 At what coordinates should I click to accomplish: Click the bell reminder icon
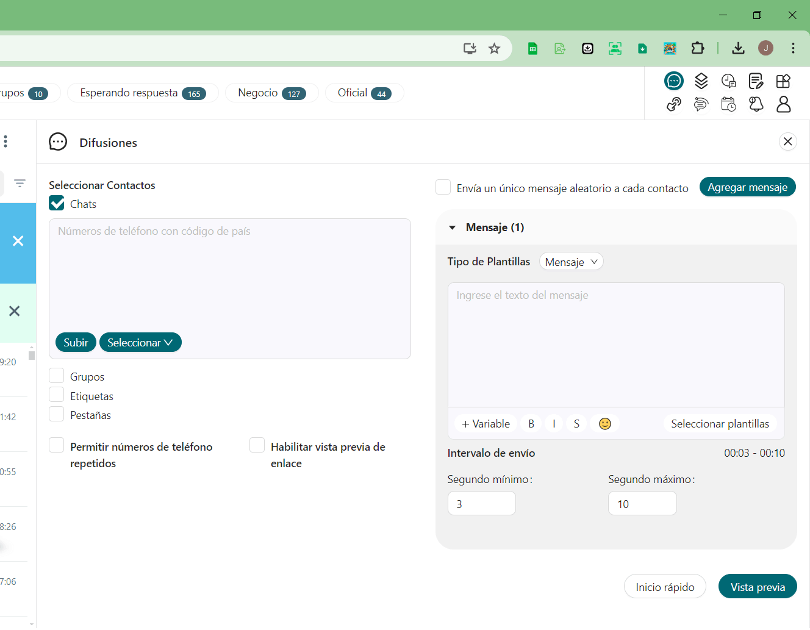pyautogui.click(x=756, y=104)
